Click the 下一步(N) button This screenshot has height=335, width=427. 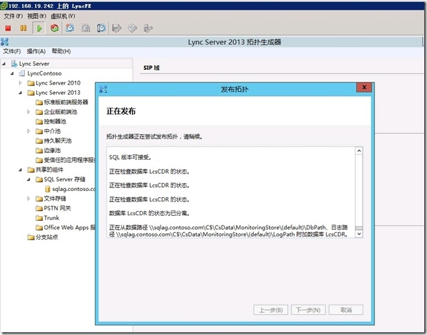[308, 310]
